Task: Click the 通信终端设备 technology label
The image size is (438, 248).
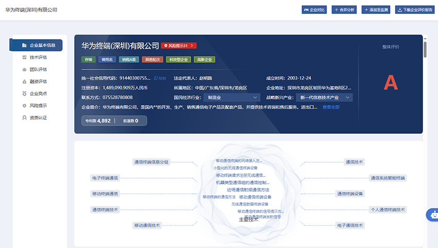Action: [x=350, y=193]
